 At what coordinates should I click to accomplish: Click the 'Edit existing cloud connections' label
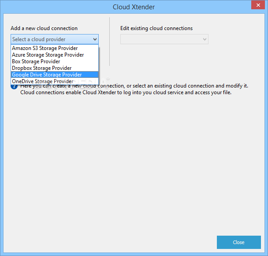156,28
